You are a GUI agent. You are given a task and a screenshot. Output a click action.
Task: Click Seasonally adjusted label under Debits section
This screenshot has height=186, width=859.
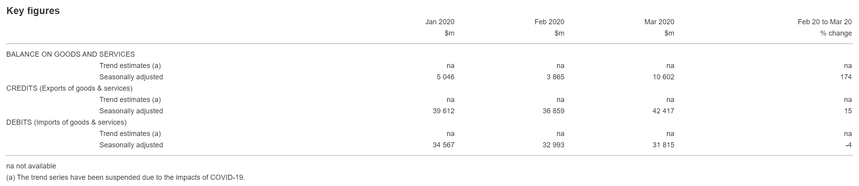131,145
